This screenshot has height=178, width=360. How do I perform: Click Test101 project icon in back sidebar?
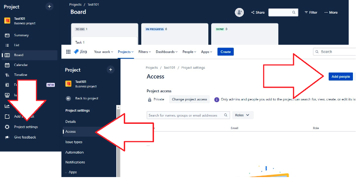[x=7, y=21]
